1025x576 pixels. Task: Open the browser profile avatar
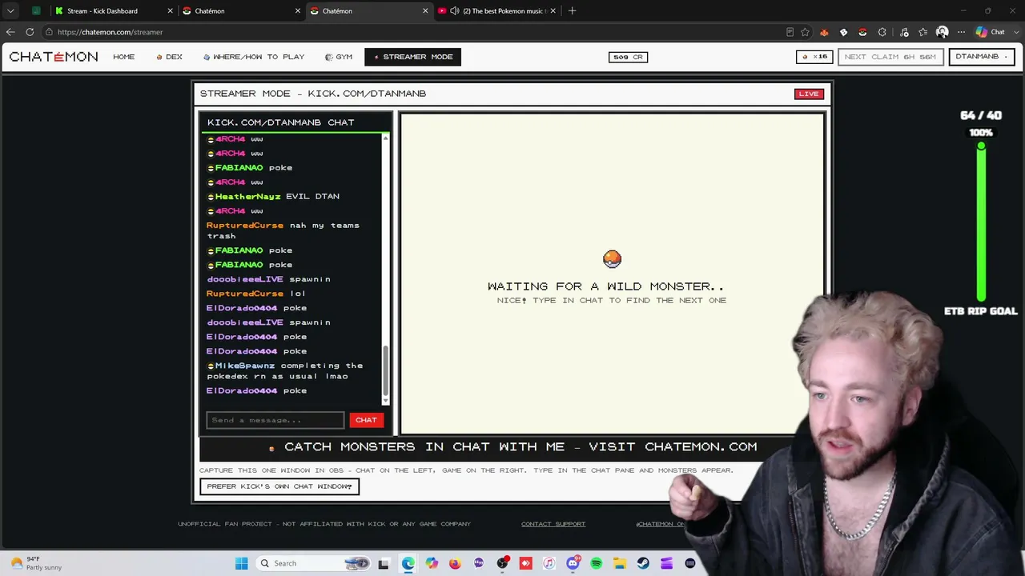(943, 32)
